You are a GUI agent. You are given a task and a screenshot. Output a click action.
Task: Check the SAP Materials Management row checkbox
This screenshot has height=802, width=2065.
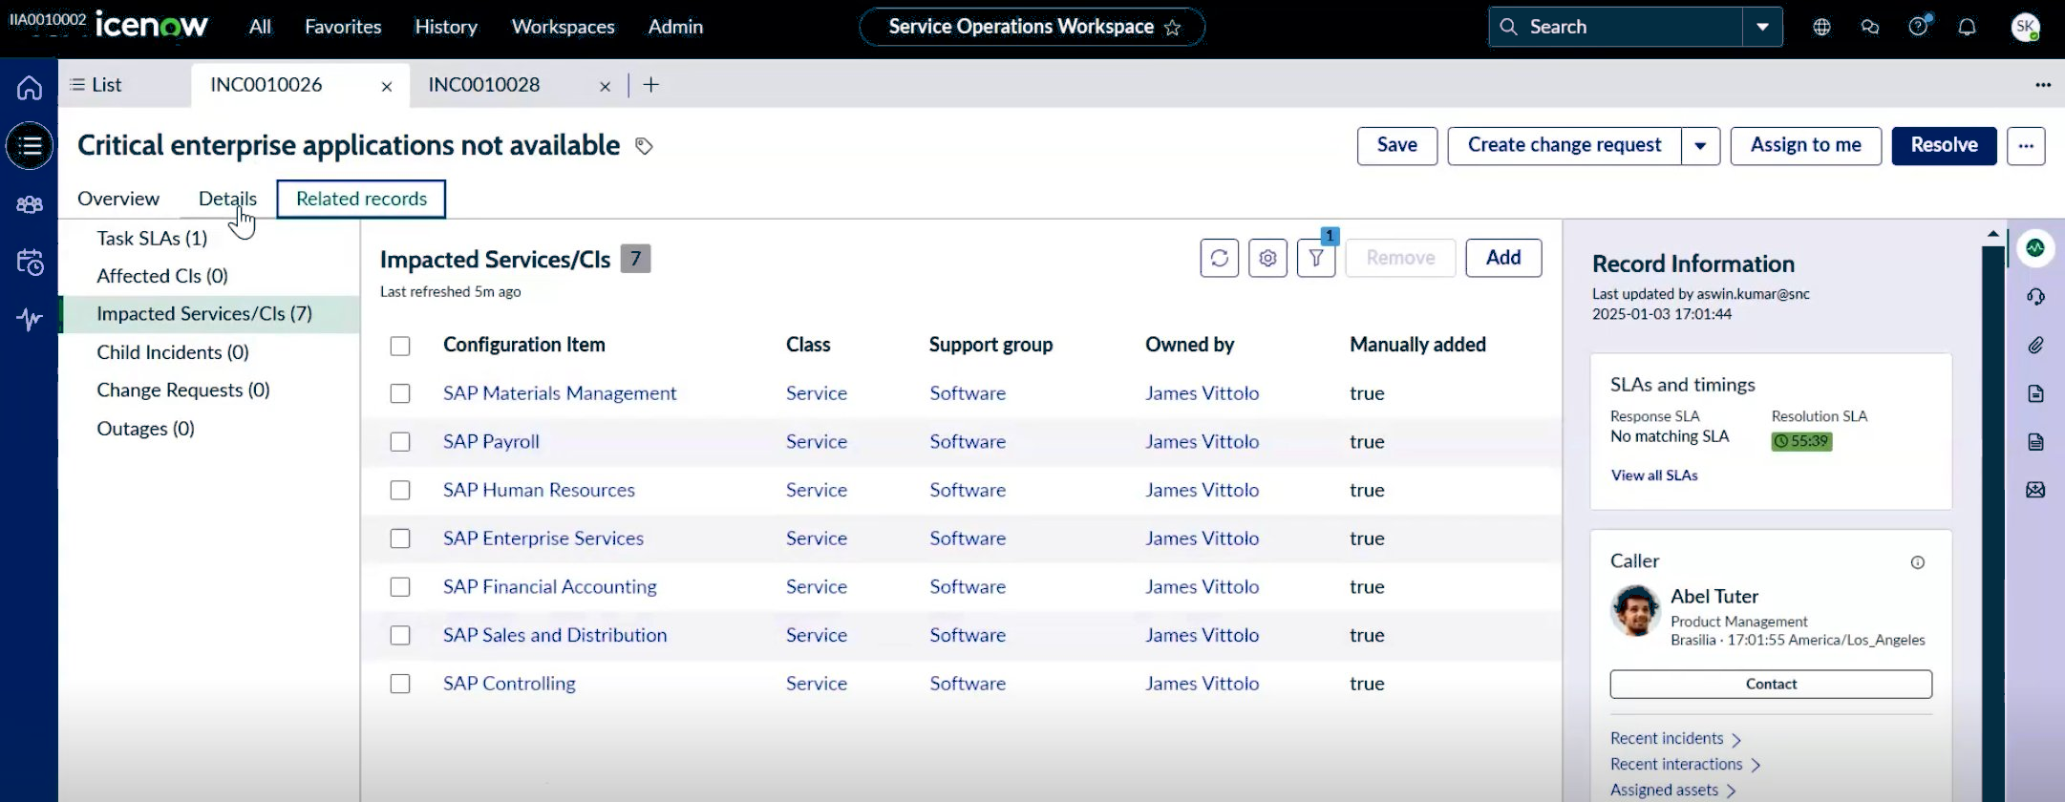pos(400,393)
